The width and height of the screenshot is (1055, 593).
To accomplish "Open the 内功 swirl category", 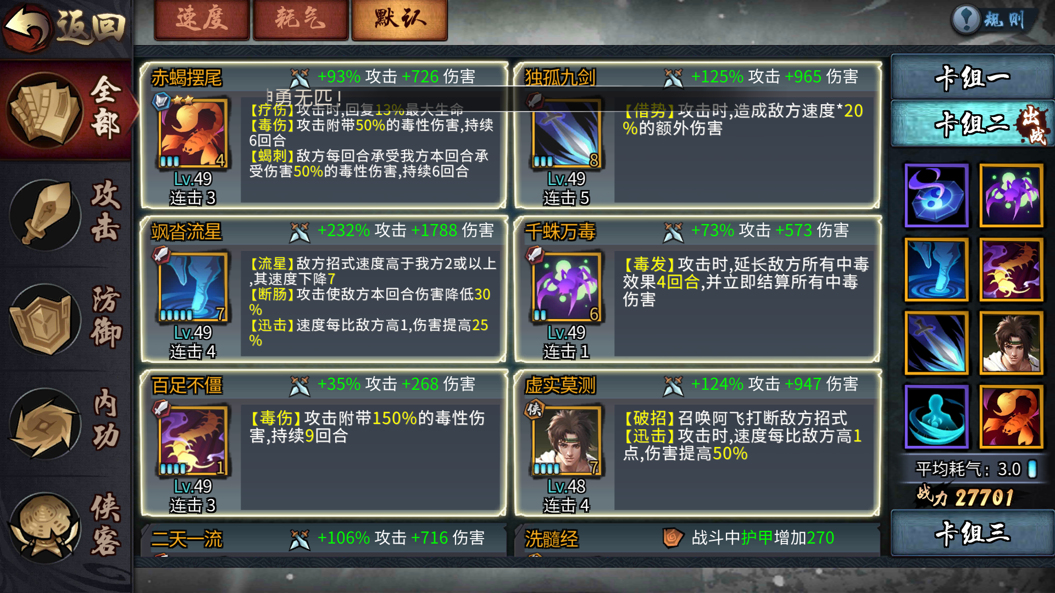I will pyautogui.click(x=45, y=423).
